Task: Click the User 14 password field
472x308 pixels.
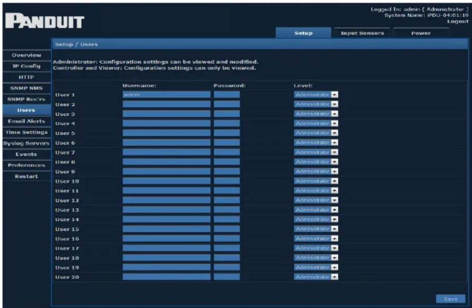Action: (227, 219)
